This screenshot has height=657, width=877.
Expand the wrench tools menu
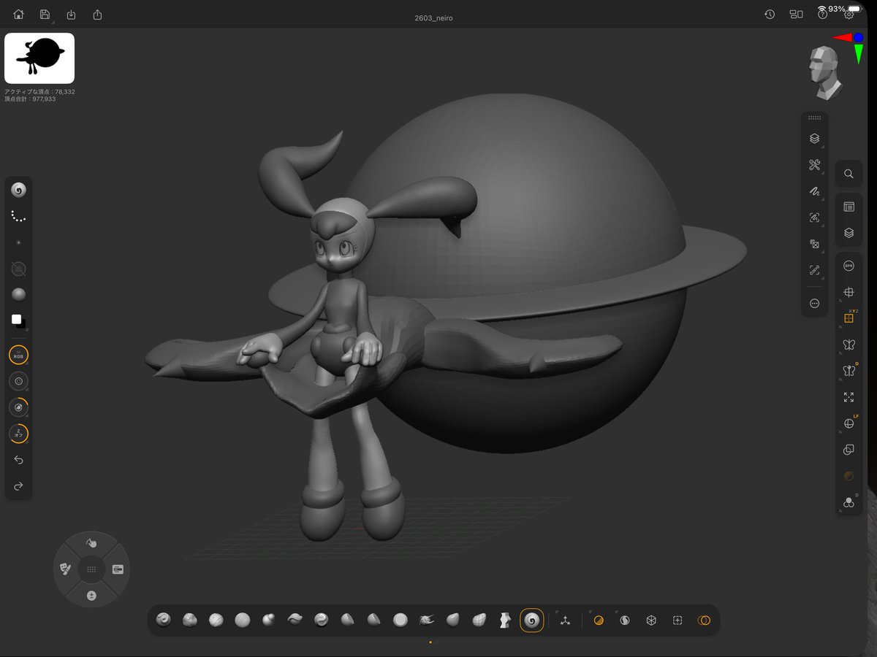click(814, 165)
